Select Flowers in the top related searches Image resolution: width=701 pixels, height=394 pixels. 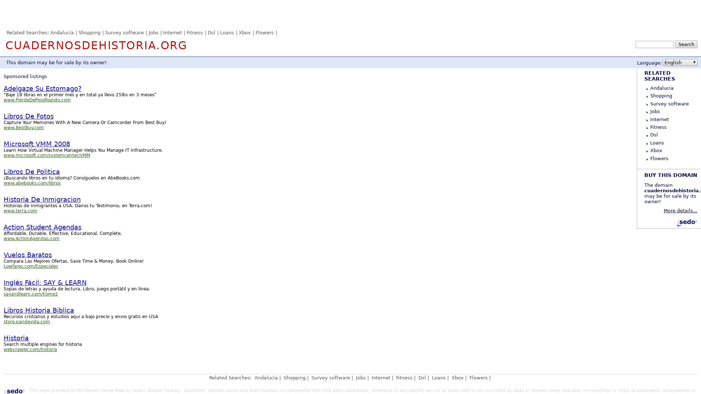264,33
